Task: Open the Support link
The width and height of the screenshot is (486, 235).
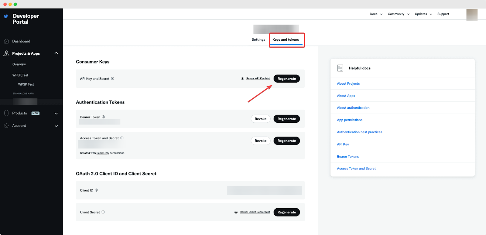Action: pos(443,14)
